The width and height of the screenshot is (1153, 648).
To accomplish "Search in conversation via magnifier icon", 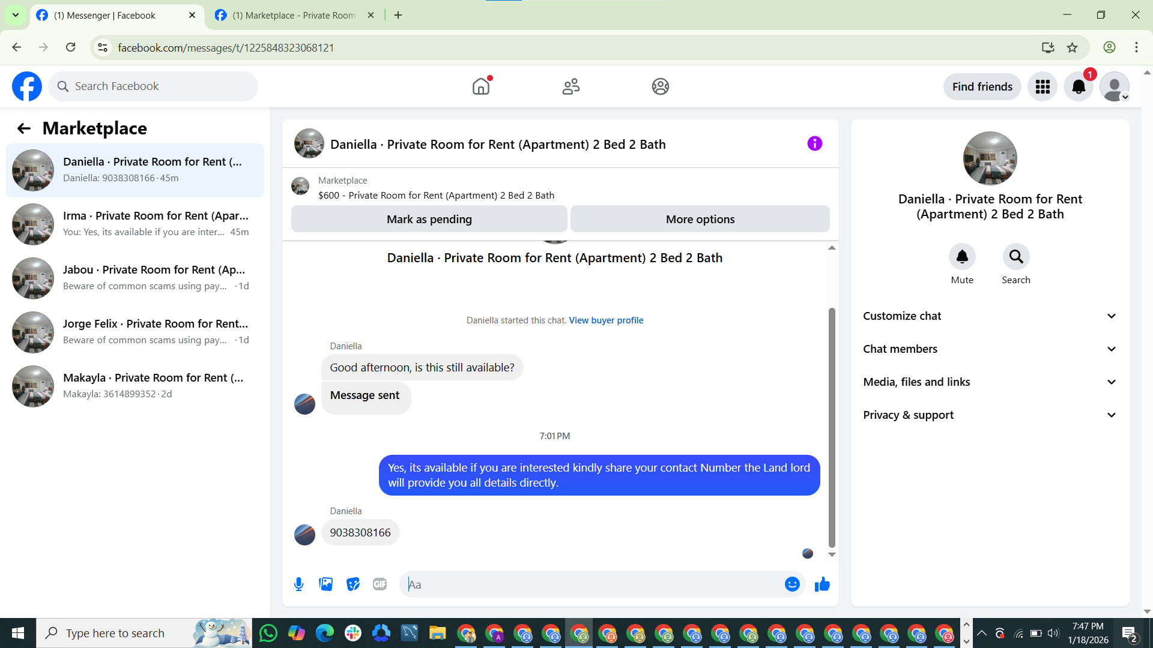I will coord(1015,257).
